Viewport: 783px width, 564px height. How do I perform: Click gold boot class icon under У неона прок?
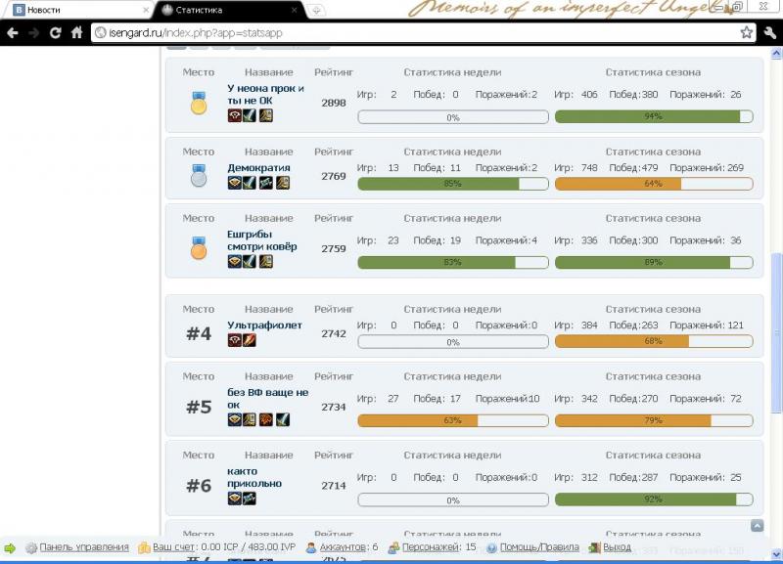[x=265, y=115]
